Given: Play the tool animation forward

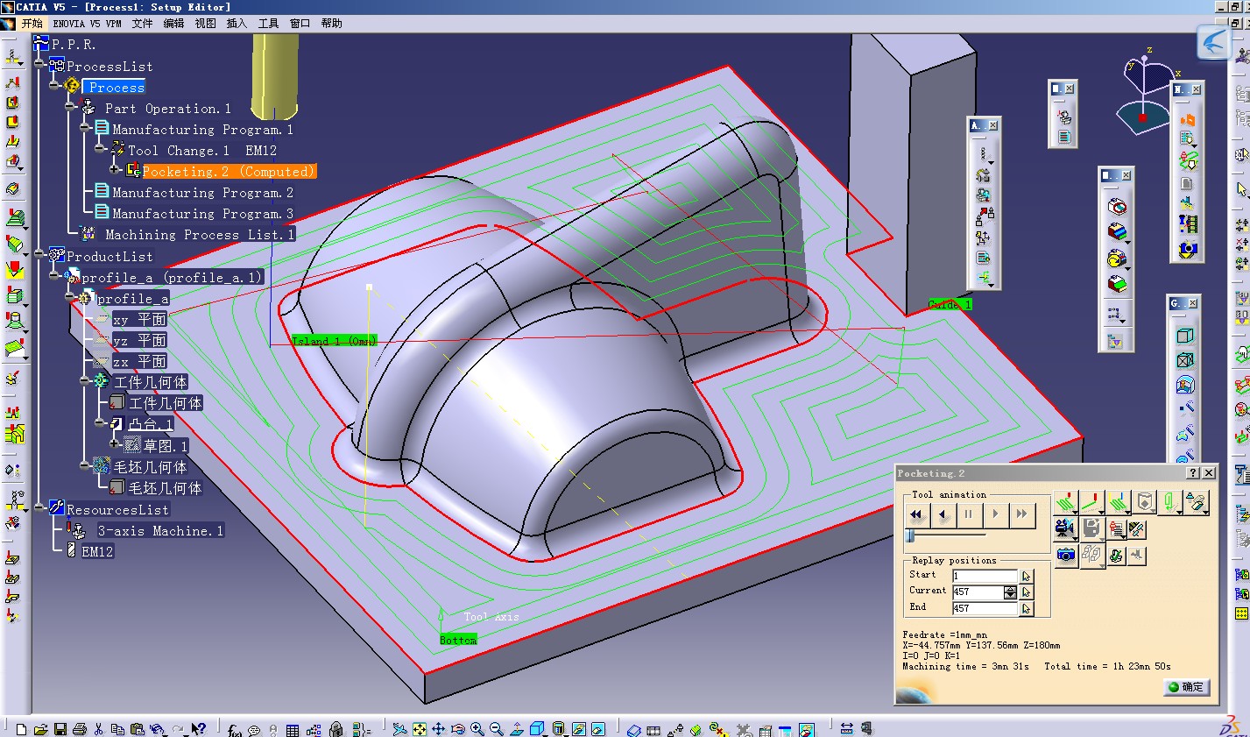Looking at the screenshot, I should coord(995,514).
